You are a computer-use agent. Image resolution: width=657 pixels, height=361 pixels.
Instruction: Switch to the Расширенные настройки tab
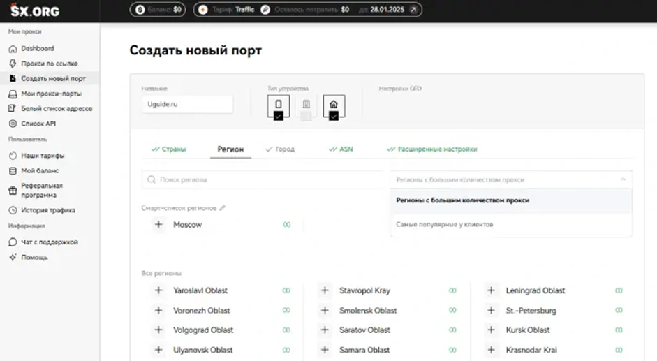point(432,149)
